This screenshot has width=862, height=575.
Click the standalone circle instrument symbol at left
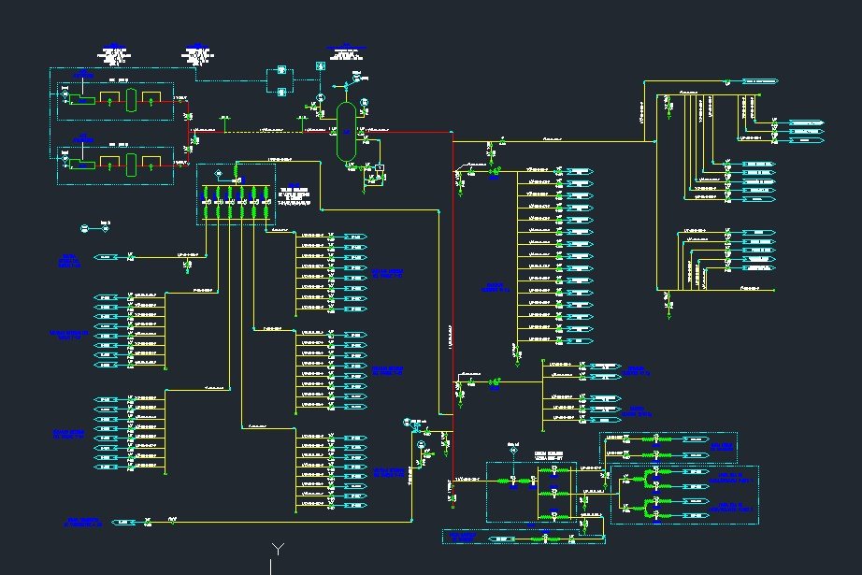click(83, 228)
